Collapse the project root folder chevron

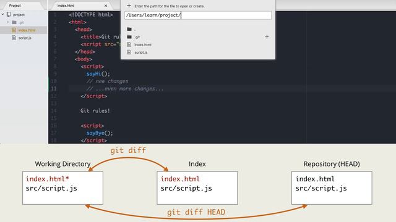pos(2,15)
